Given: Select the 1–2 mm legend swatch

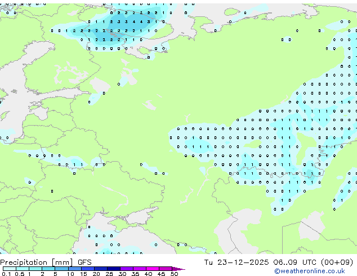Looking at the screenshot, I should coord(35,269).
